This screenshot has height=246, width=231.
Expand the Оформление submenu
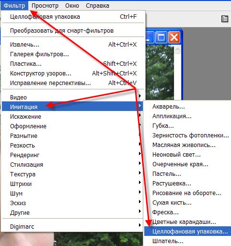[x=72, y=126]
